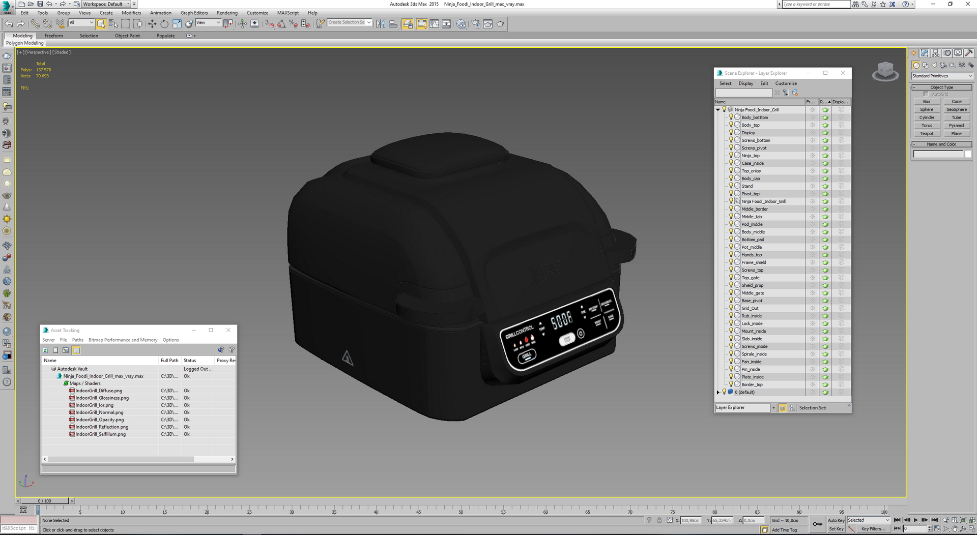Click the Redo arrow in main toolbar
977x535 pixels.
21,24
